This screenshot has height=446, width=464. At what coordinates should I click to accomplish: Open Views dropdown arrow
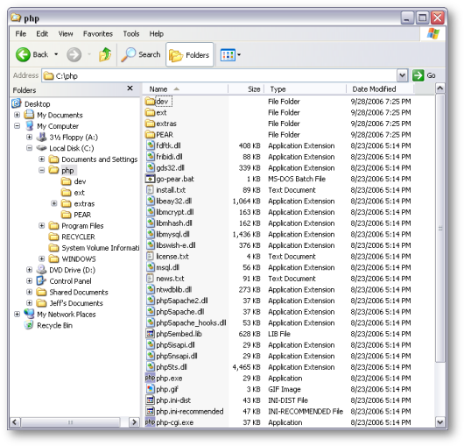tap(239, 55)
